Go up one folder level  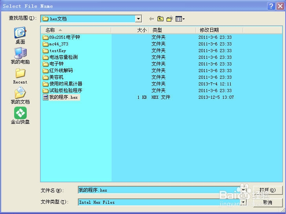(x=160, y=19)
